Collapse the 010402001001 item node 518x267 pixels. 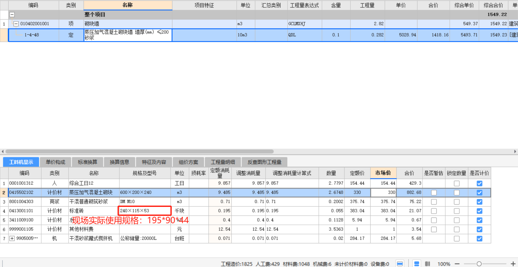16,24
